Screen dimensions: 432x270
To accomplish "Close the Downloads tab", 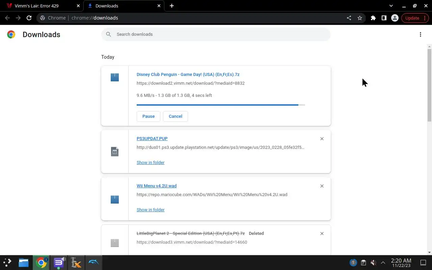I will (159, 6).
